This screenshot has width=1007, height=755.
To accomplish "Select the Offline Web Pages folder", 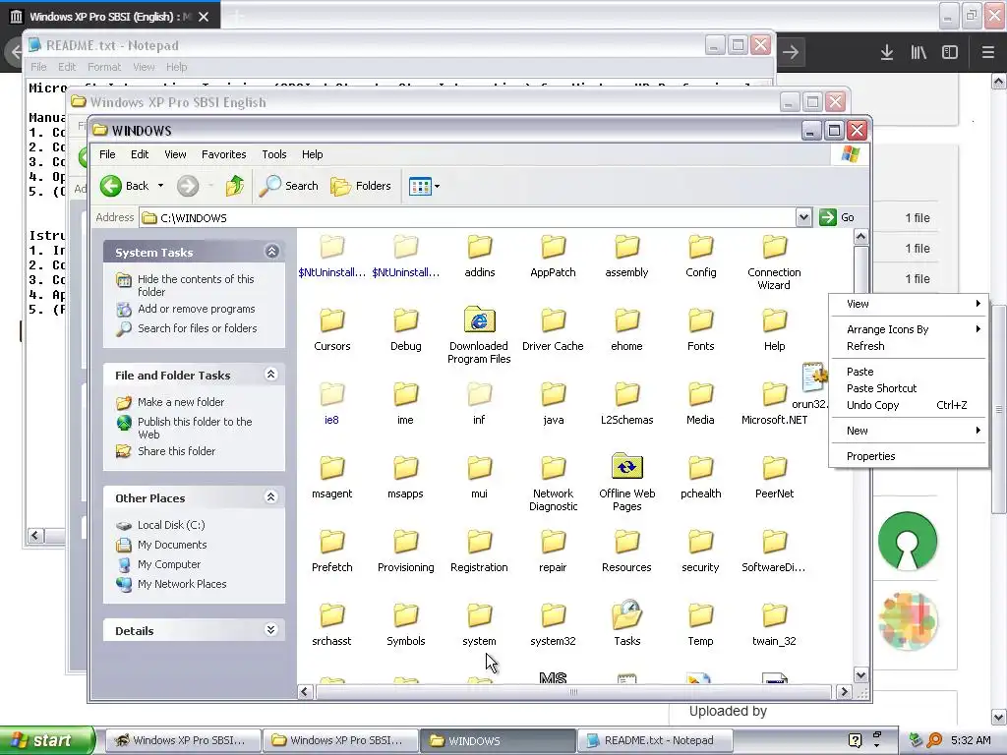I will click(626, 483).
